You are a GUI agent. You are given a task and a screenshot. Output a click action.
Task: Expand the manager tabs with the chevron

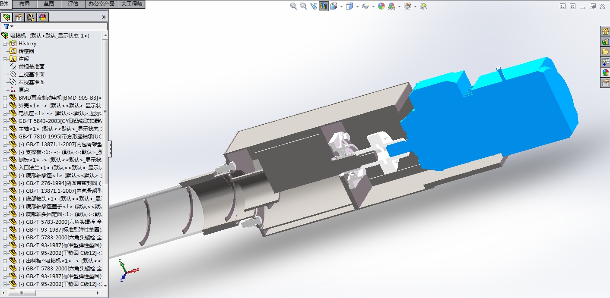point(104,17)
